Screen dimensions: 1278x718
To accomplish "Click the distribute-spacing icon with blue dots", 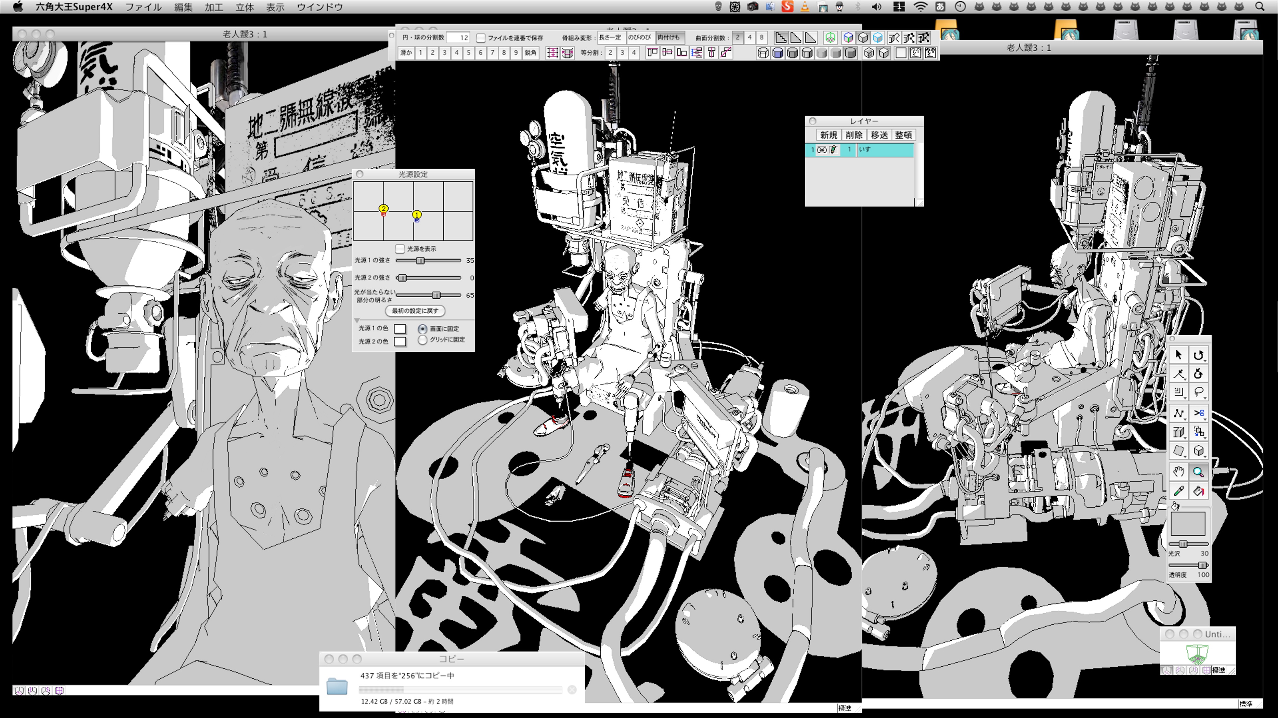I will [x=696, y=53].
